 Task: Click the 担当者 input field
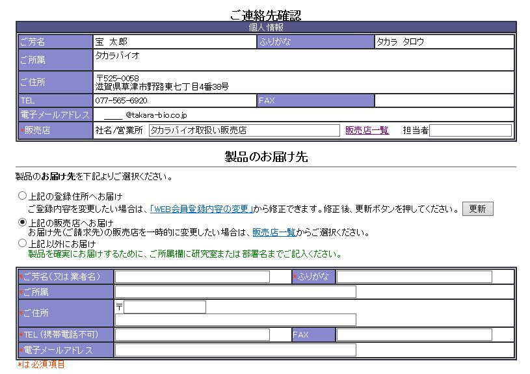470,130
